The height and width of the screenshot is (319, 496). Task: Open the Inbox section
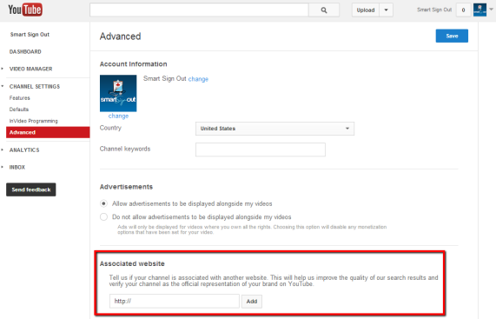point(17,167)
